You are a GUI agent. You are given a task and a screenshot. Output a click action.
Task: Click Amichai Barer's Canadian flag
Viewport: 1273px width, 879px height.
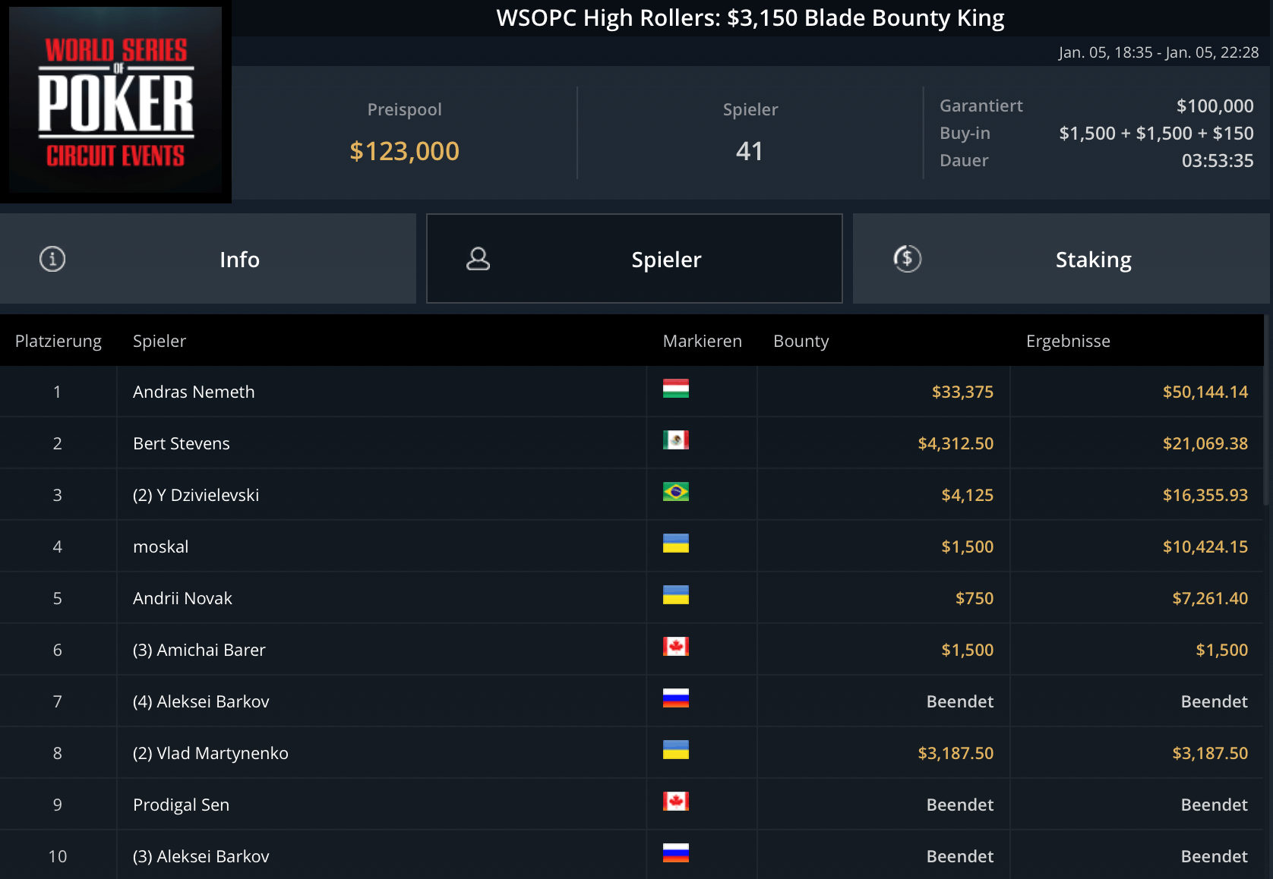pos(675,647)
